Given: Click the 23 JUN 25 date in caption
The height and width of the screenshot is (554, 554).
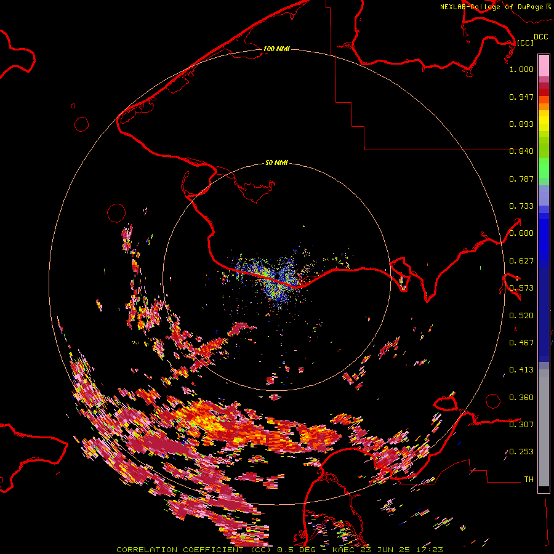Looking at the screenshot, I should [x=385, y=550].
